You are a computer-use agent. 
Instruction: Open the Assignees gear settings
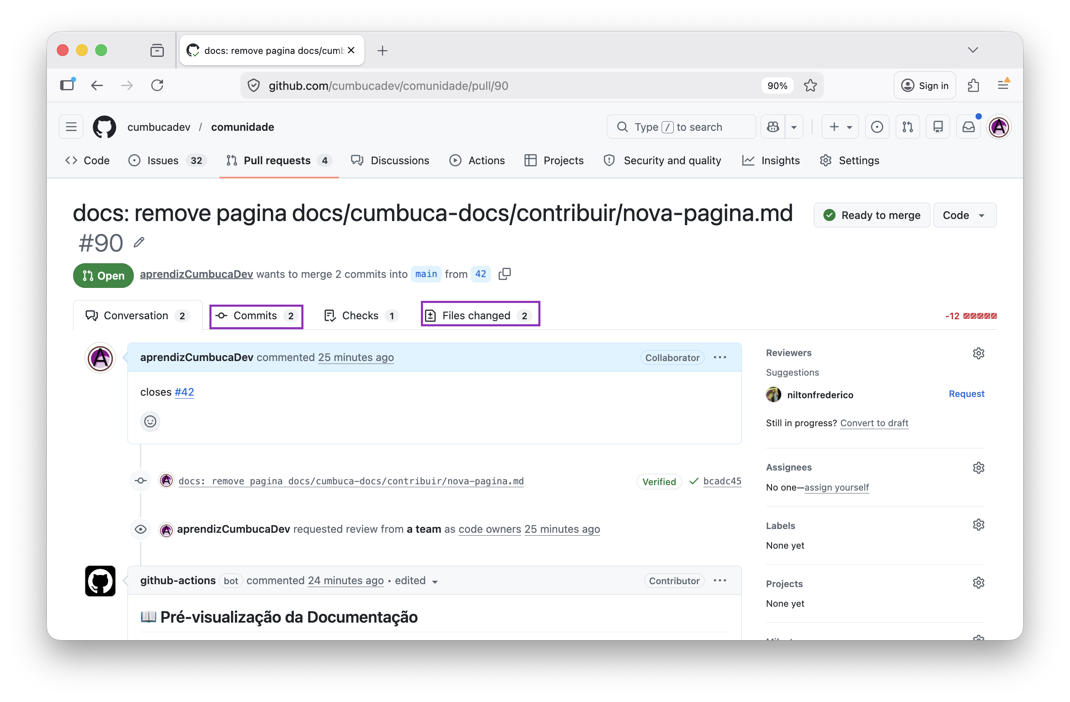tap(978, 468)
